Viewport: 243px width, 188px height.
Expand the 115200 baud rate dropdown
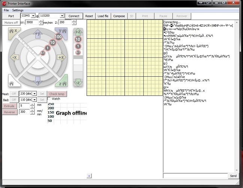(x=62, y=16)
